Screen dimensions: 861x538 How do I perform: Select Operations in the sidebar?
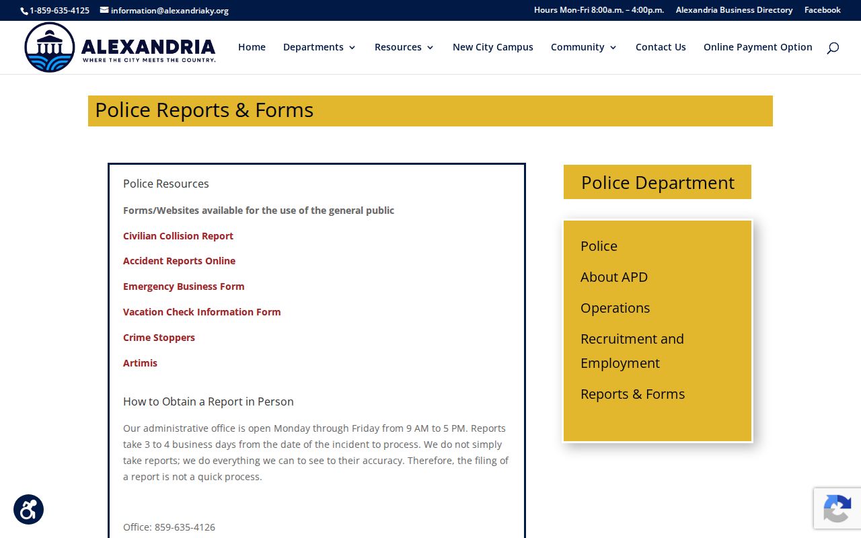pyautogui.click(x=615, y=308)
